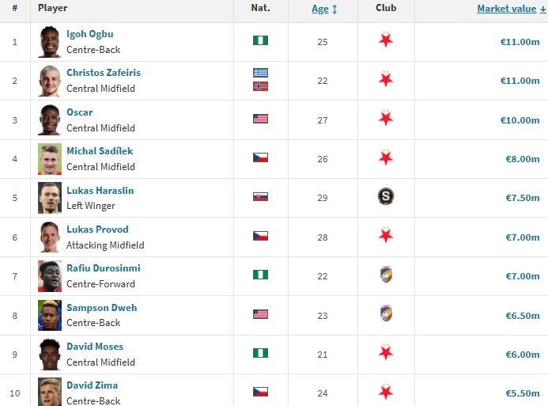The width and height of the screenshot is (548, 406).
Task: Click Sampson Dweh's player portrait thumbnail
Action: (x=50, y=314)
